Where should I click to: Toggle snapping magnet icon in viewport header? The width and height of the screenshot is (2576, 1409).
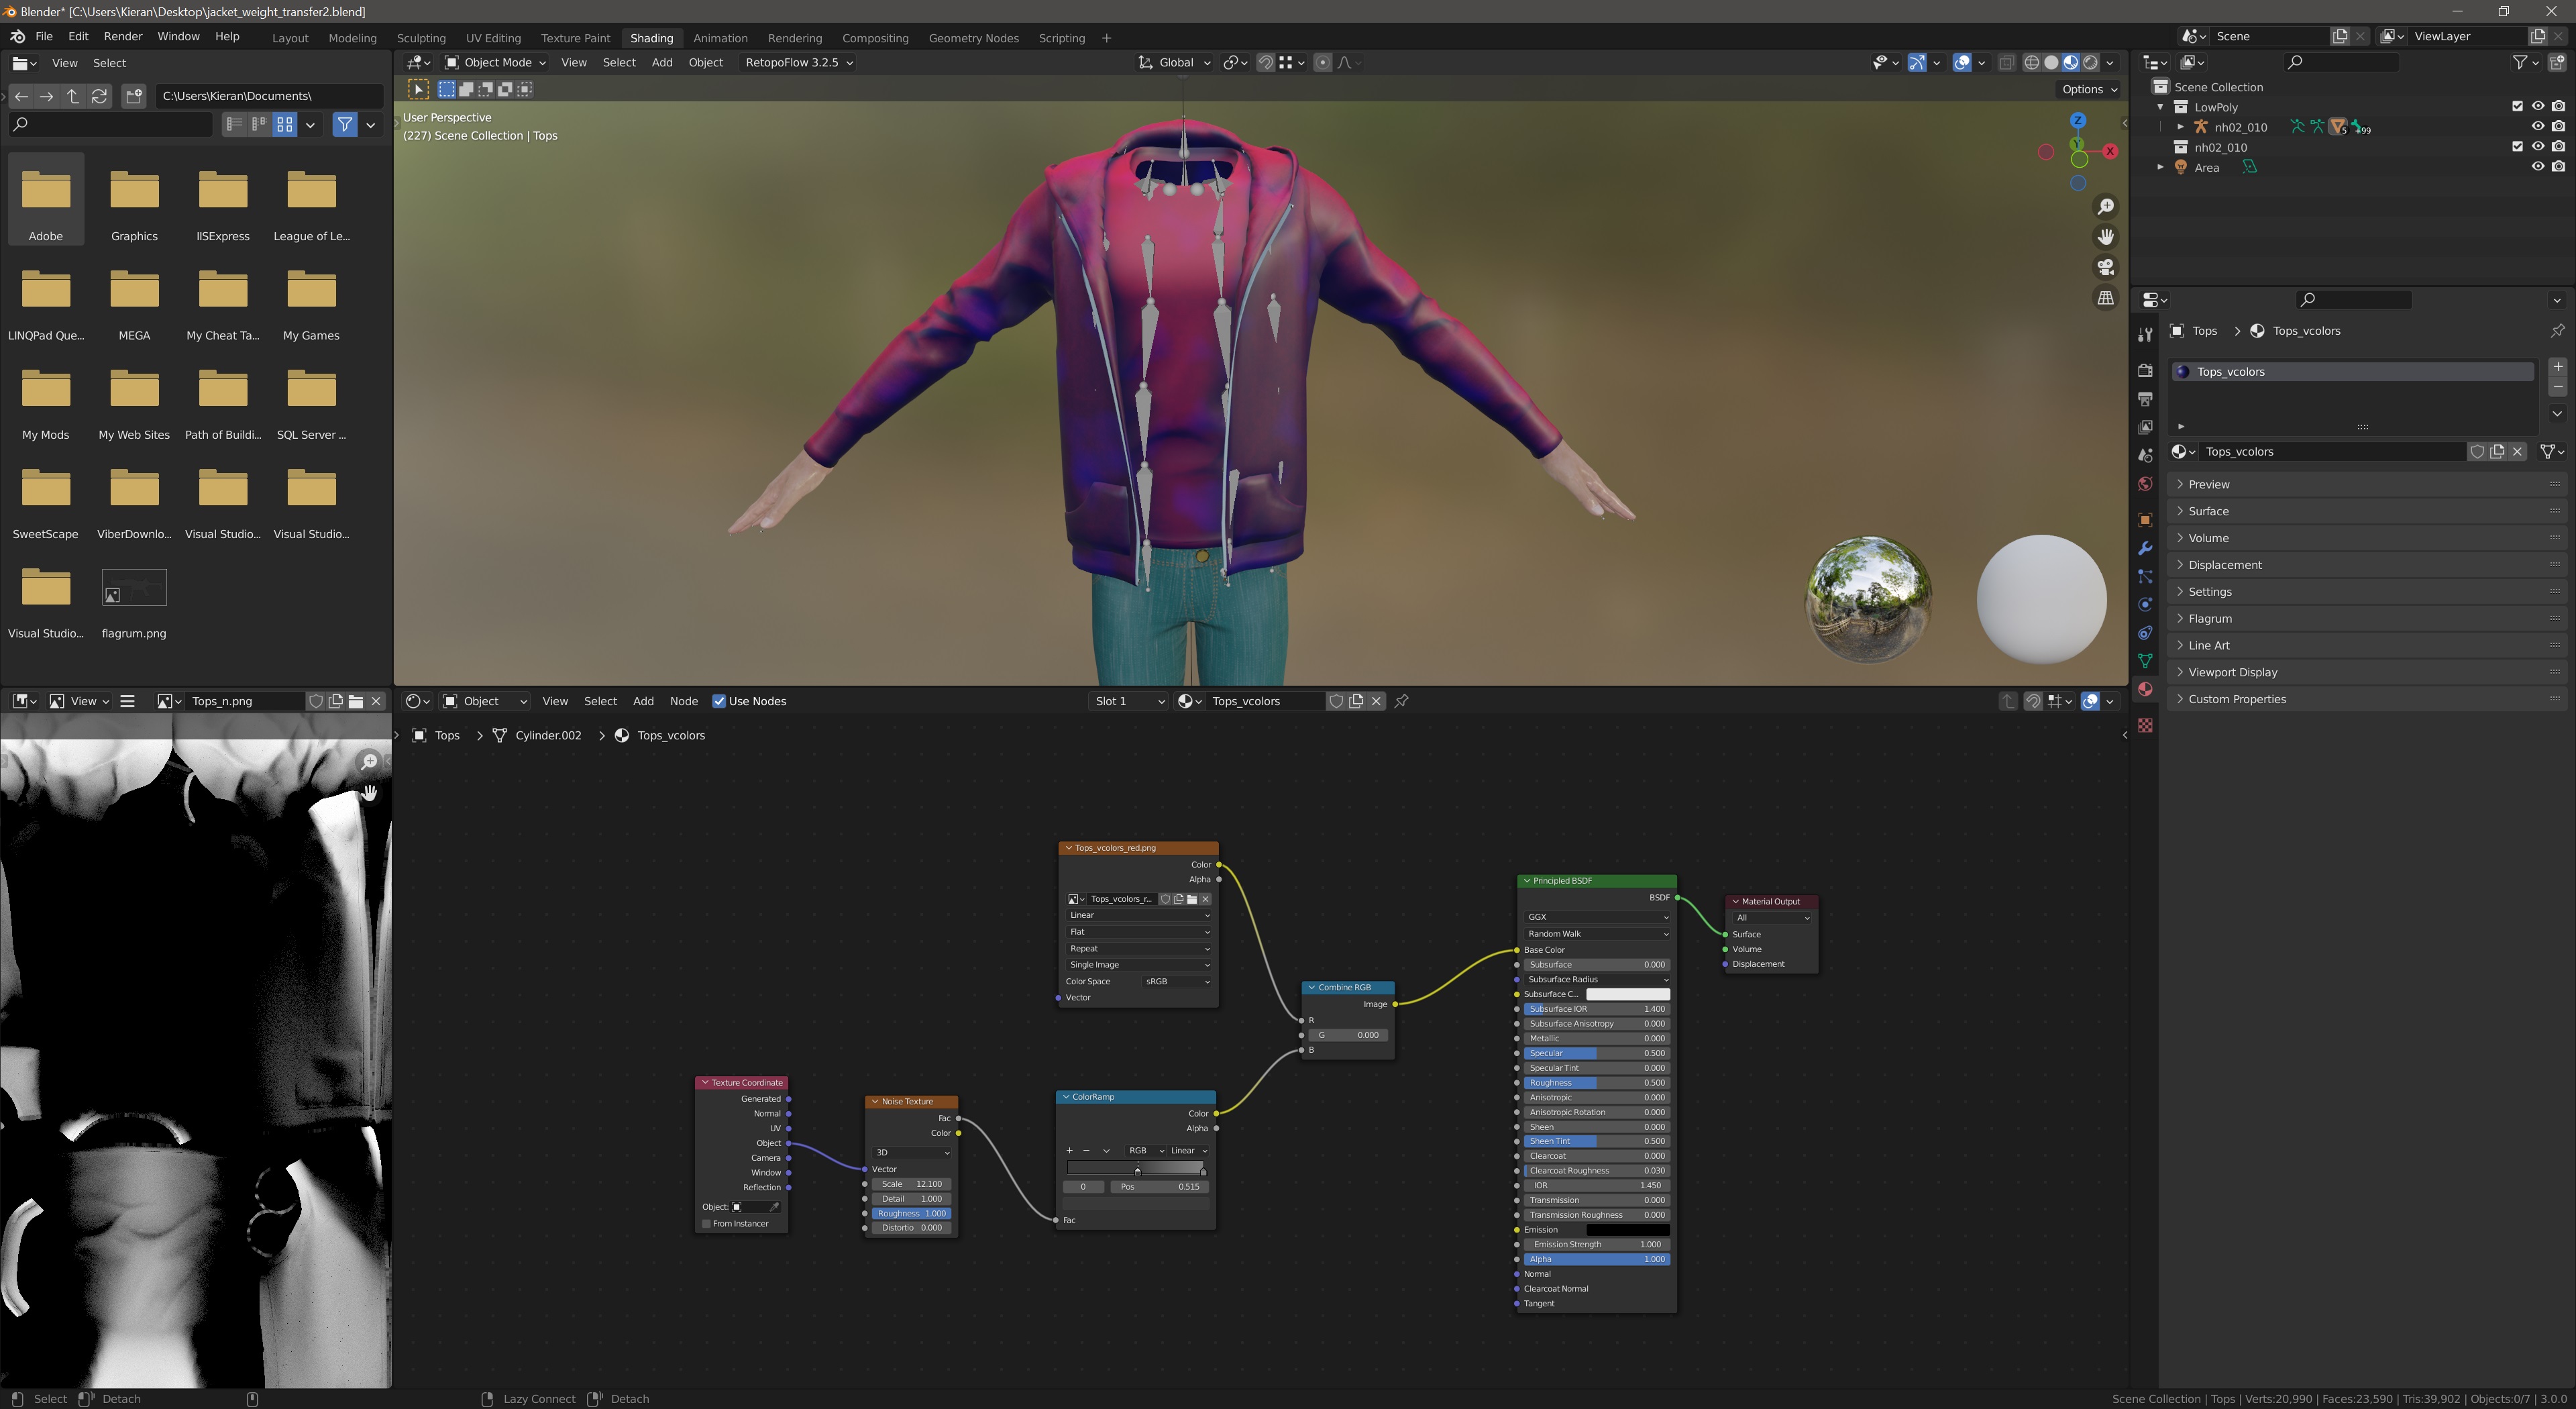pos(1265,62)
